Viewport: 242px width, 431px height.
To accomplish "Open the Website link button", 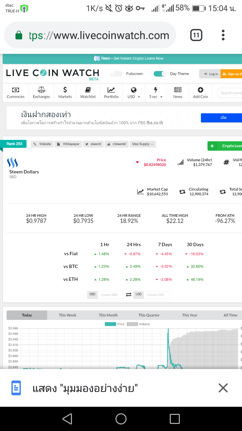I will pos(42,144).
